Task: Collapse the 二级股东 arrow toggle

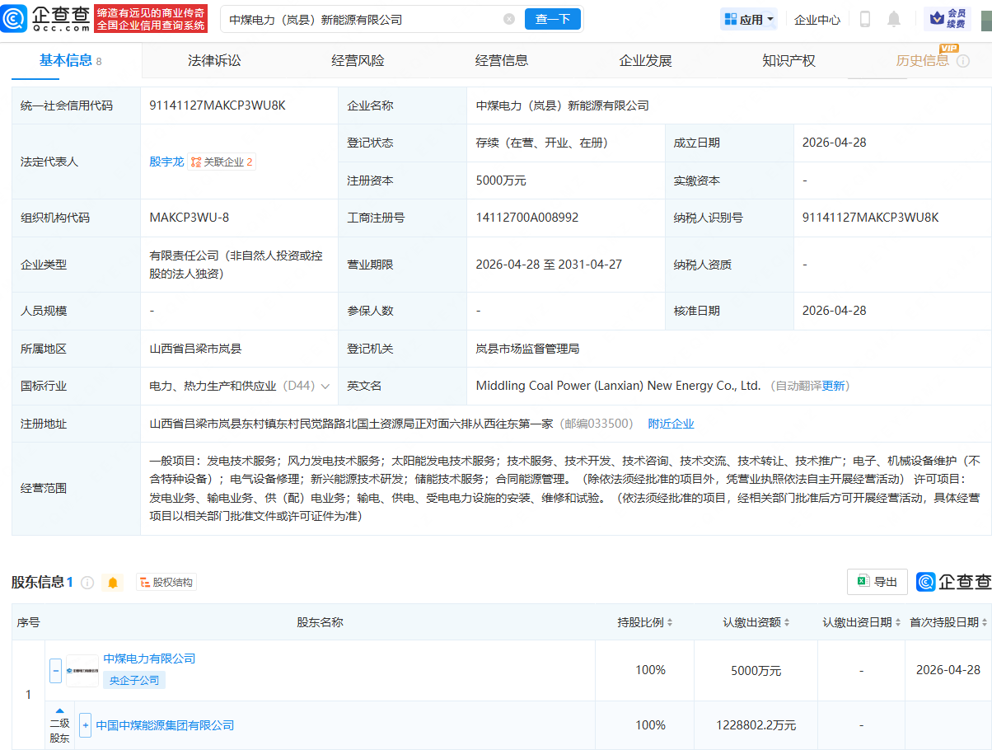Action: 59,710
